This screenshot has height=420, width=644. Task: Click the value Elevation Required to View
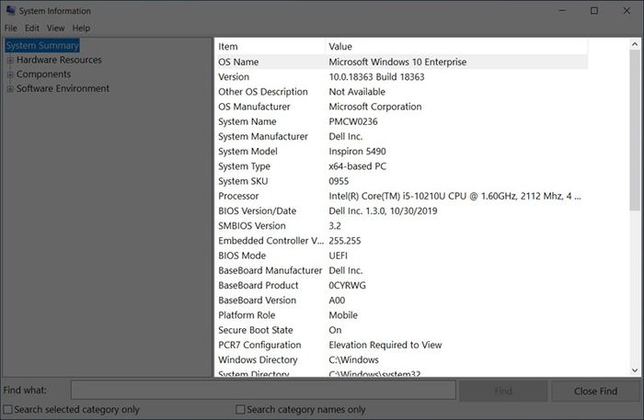click(x=385, y=345)
